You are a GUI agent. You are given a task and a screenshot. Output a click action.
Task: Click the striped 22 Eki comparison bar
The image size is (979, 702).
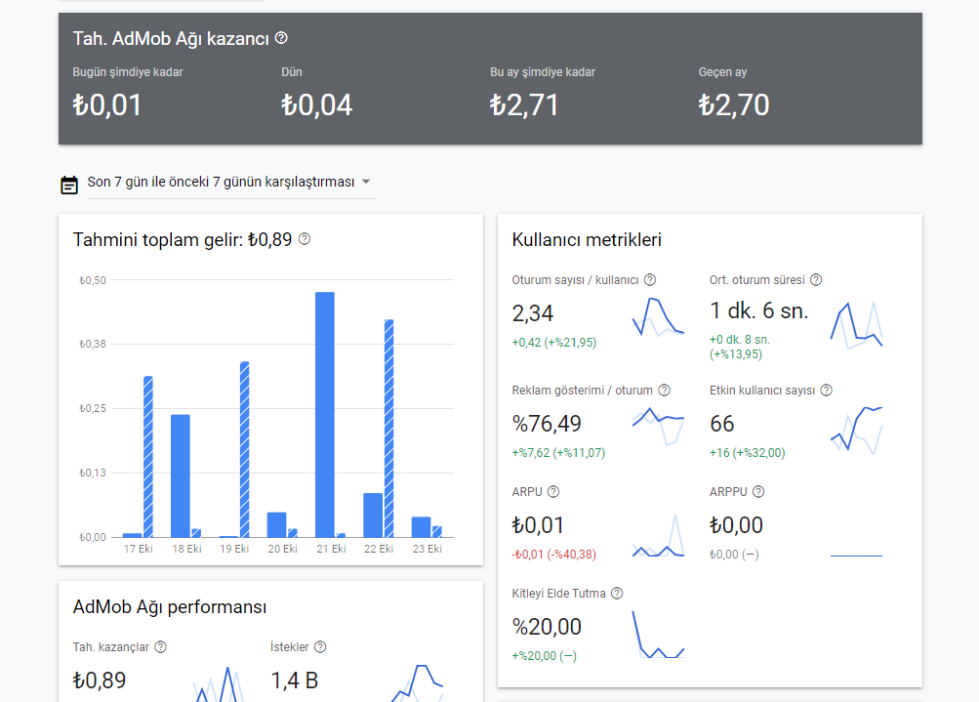[389, 429]
